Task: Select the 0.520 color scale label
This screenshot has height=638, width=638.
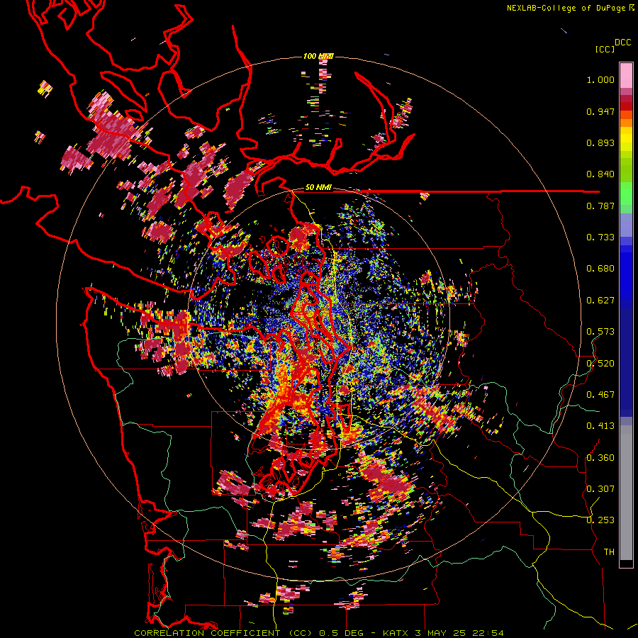Action: (600, 364)
